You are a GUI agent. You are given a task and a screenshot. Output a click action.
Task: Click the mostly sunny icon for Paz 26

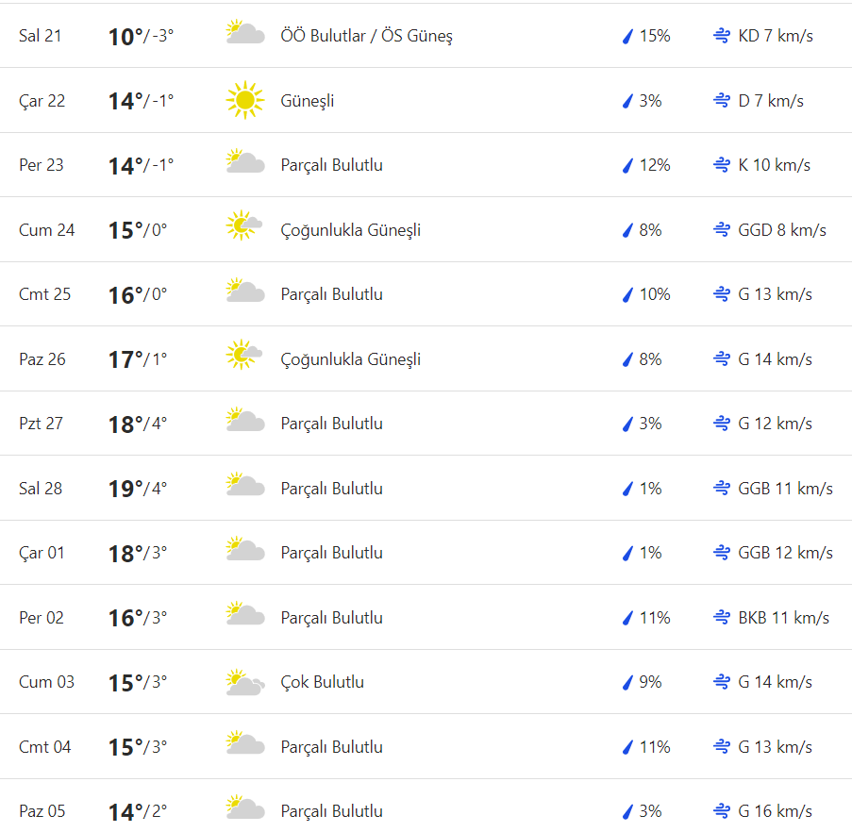[244, 356]
